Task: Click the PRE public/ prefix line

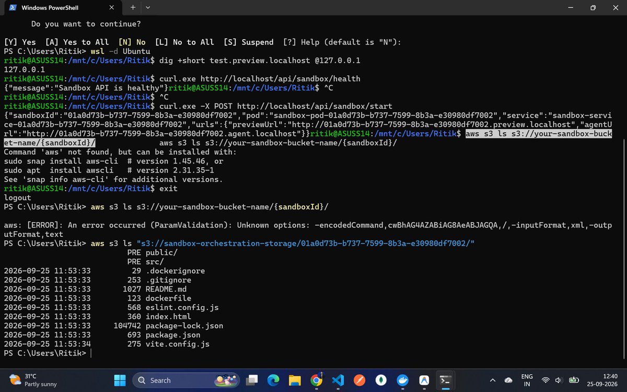Action: click(x=153, y=252)
